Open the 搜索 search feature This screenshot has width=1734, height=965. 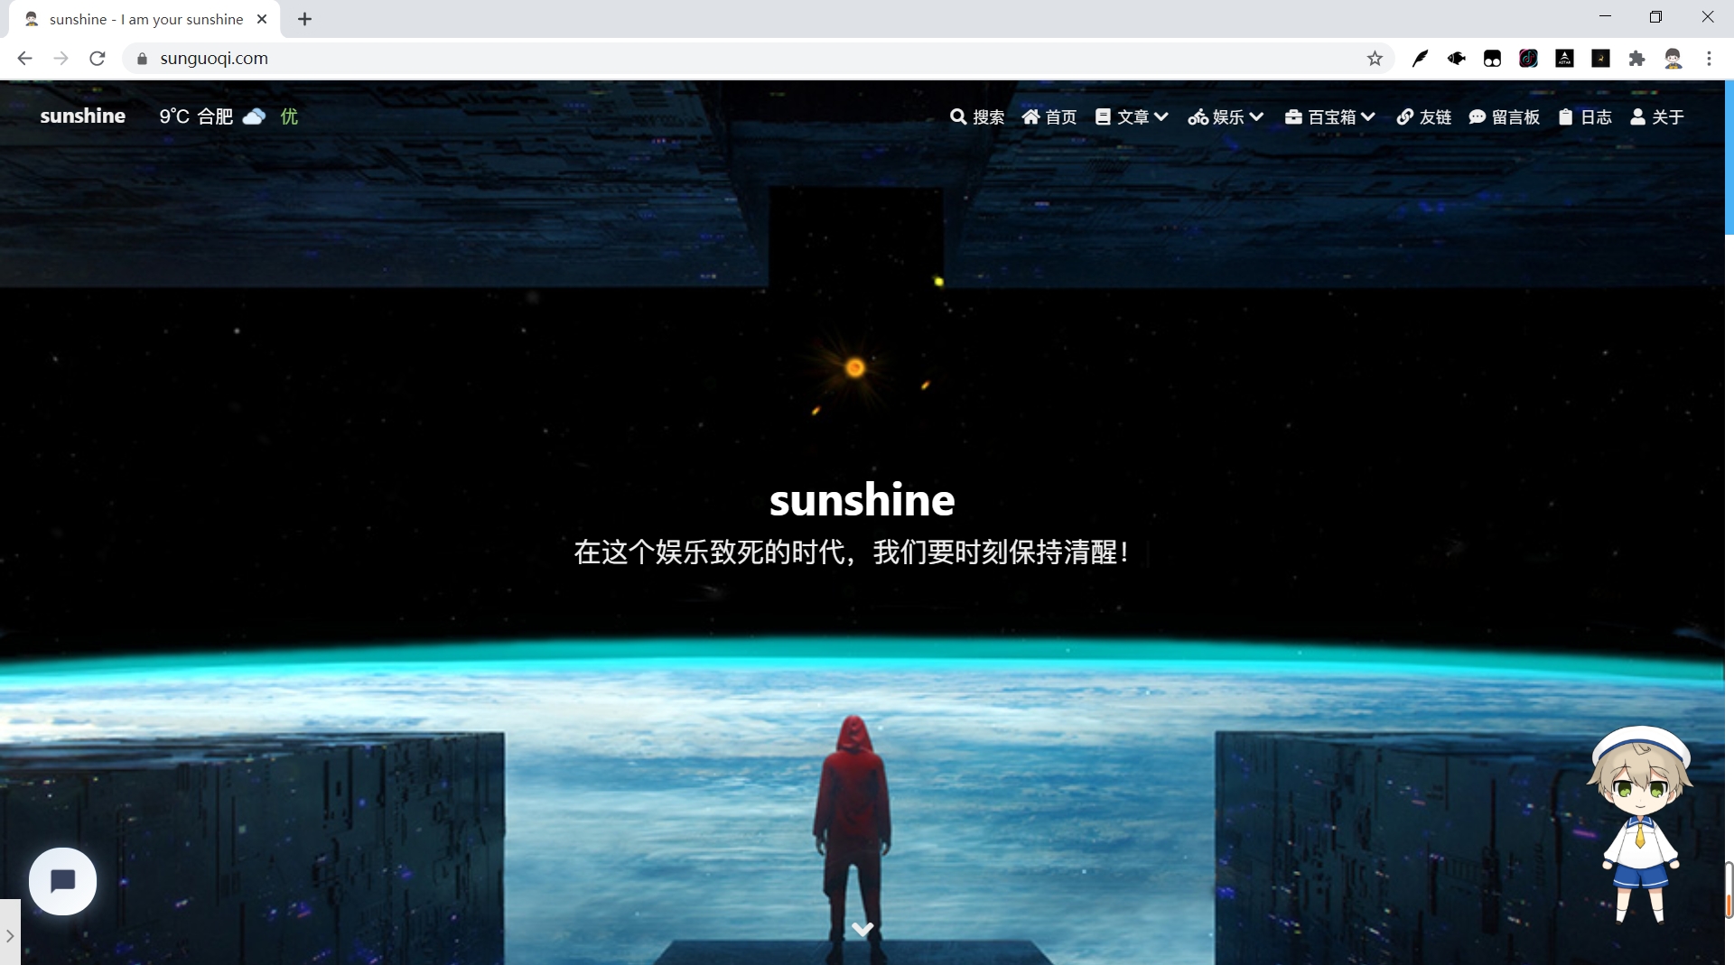tap(977, 116)
